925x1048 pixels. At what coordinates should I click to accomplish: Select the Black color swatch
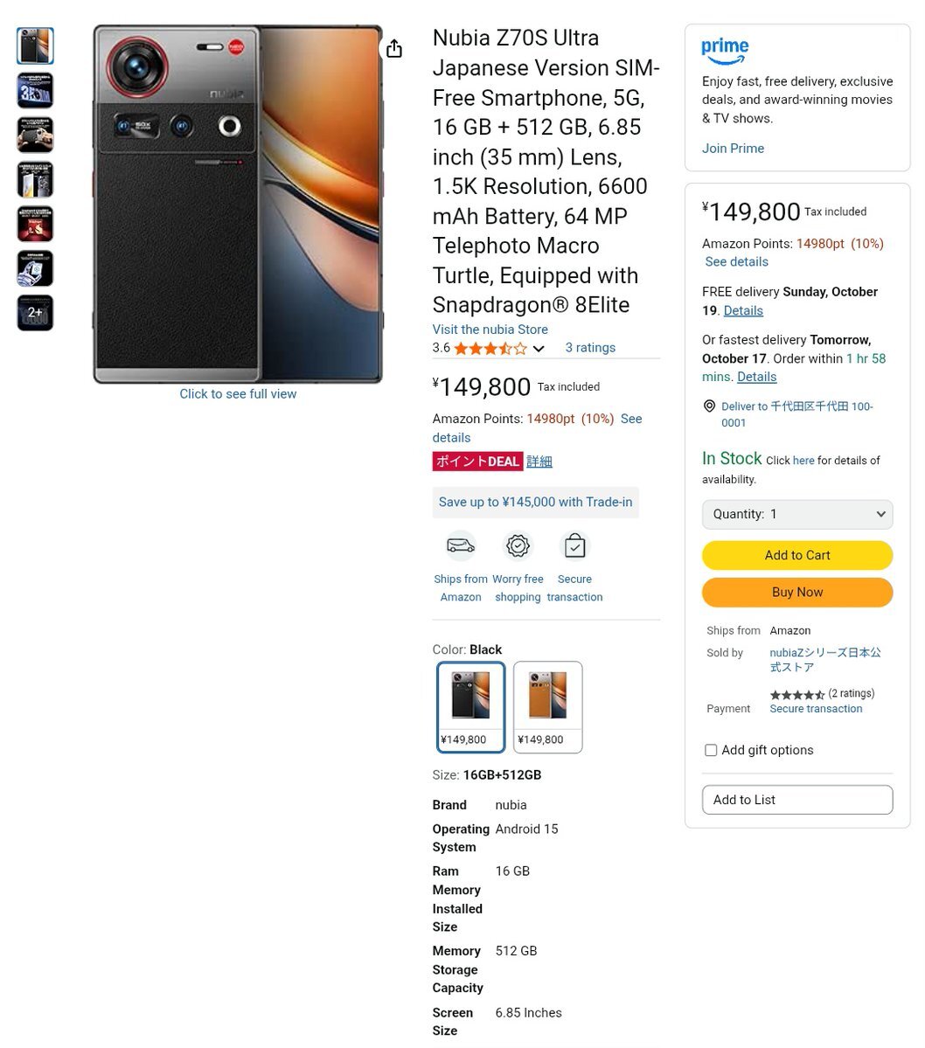click(470, 706)
